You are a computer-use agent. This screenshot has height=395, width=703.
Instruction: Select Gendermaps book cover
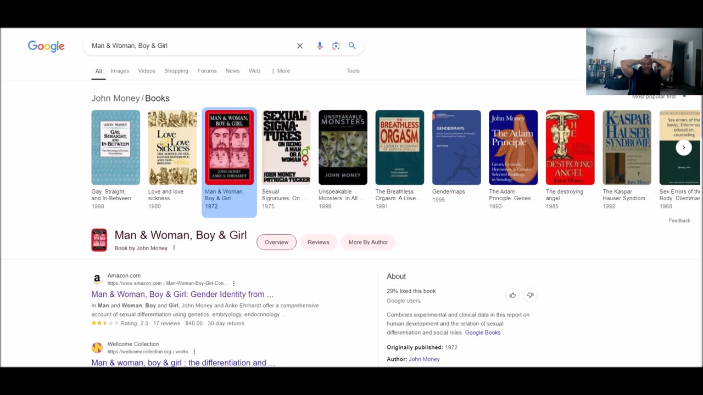point(457,148)
